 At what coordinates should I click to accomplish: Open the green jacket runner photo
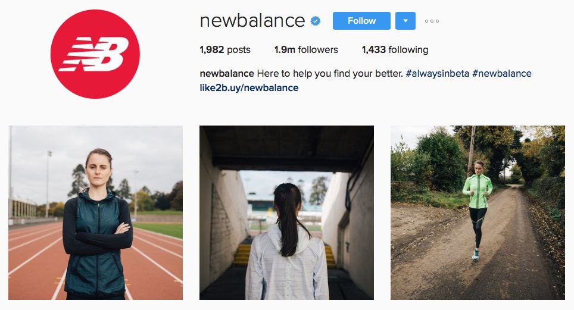pyautogui.click(x=478, y=212)
